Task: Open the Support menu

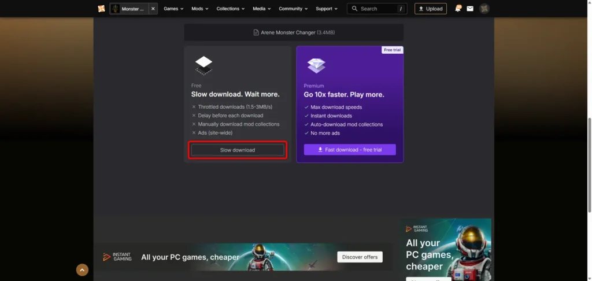Action: [x=327, y=9]
